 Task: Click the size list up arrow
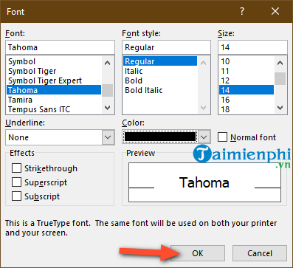pos(280,63)
